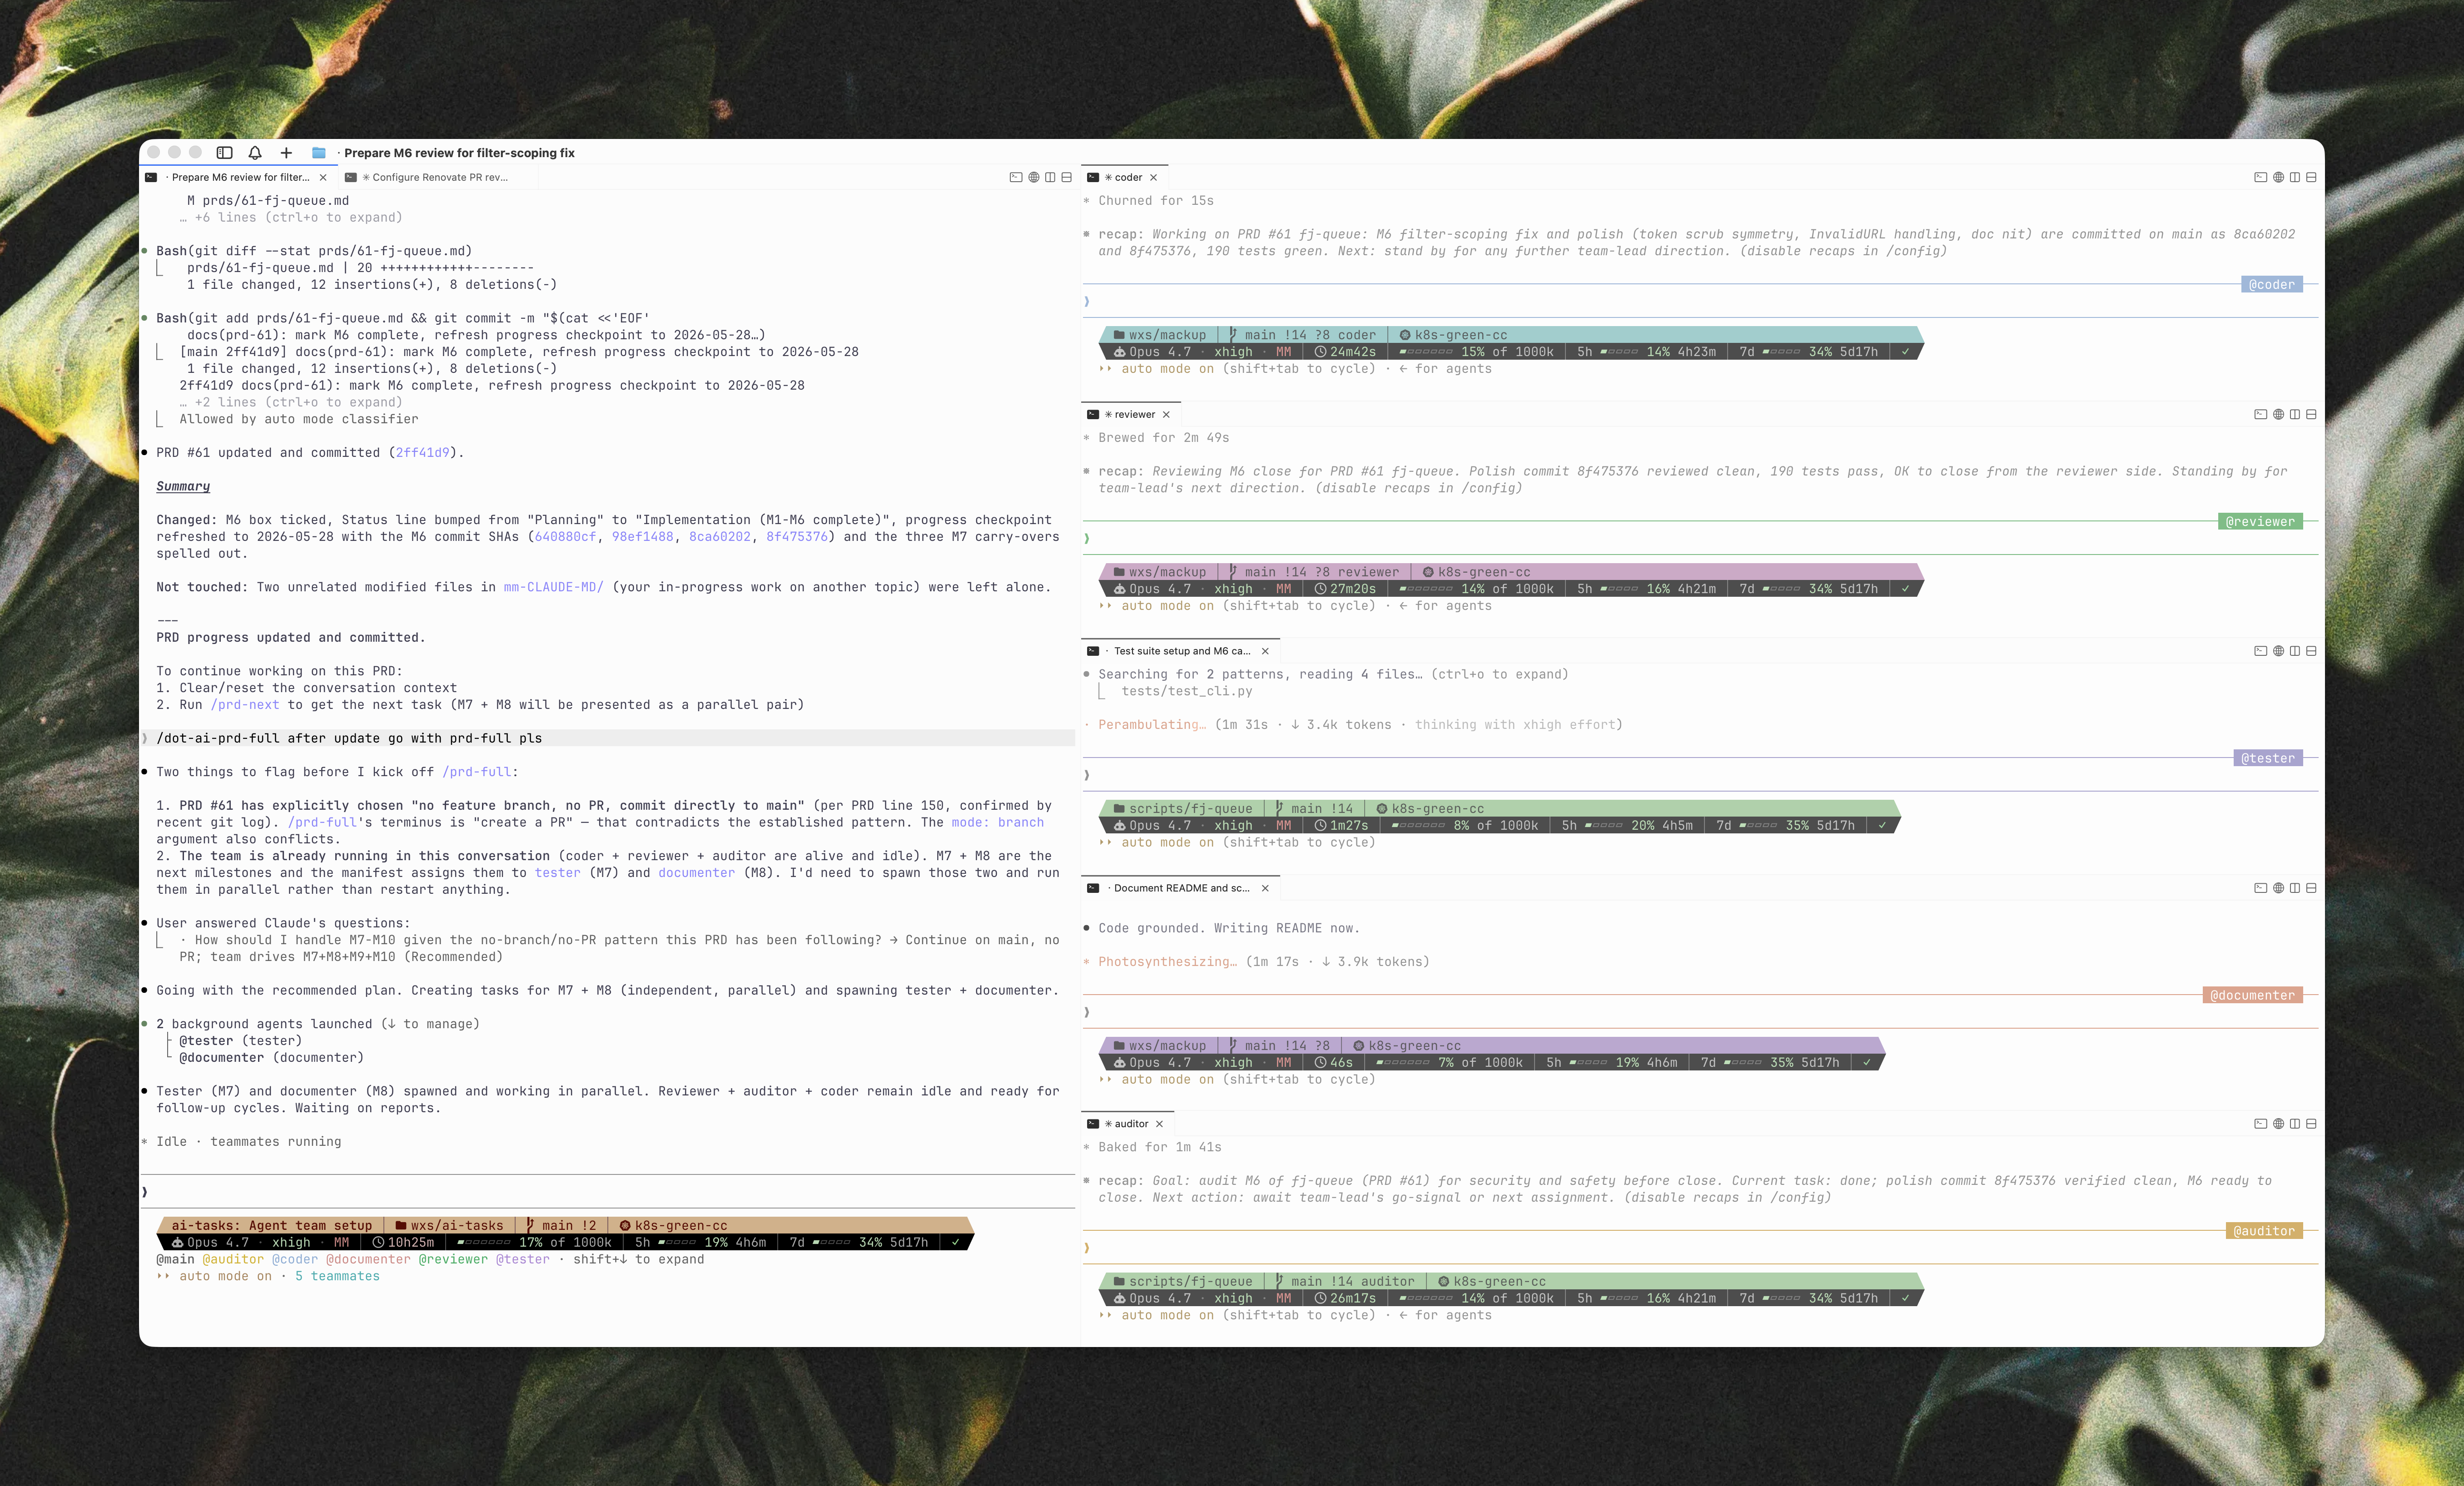The height and width of the screenshot is (1486, 2464).
Task: Click '15% of 1000k' context bar in coder pane
Action: point(1476,352)
